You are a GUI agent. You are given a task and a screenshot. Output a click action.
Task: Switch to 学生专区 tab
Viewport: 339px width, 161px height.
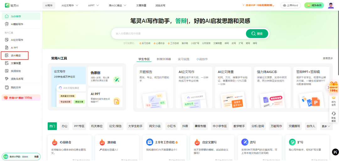point(144,59)
